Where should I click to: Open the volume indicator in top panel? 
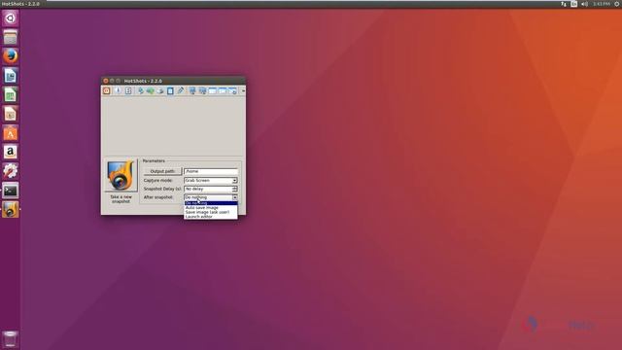pyautogui.click(x=584, y=4)
